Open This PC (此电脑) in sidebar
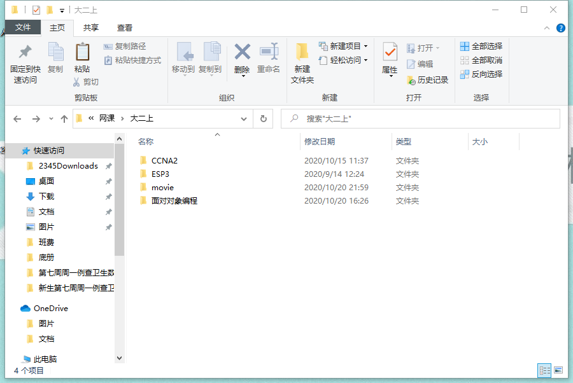The height and width of the screenshot is (383, 573). 45,359
